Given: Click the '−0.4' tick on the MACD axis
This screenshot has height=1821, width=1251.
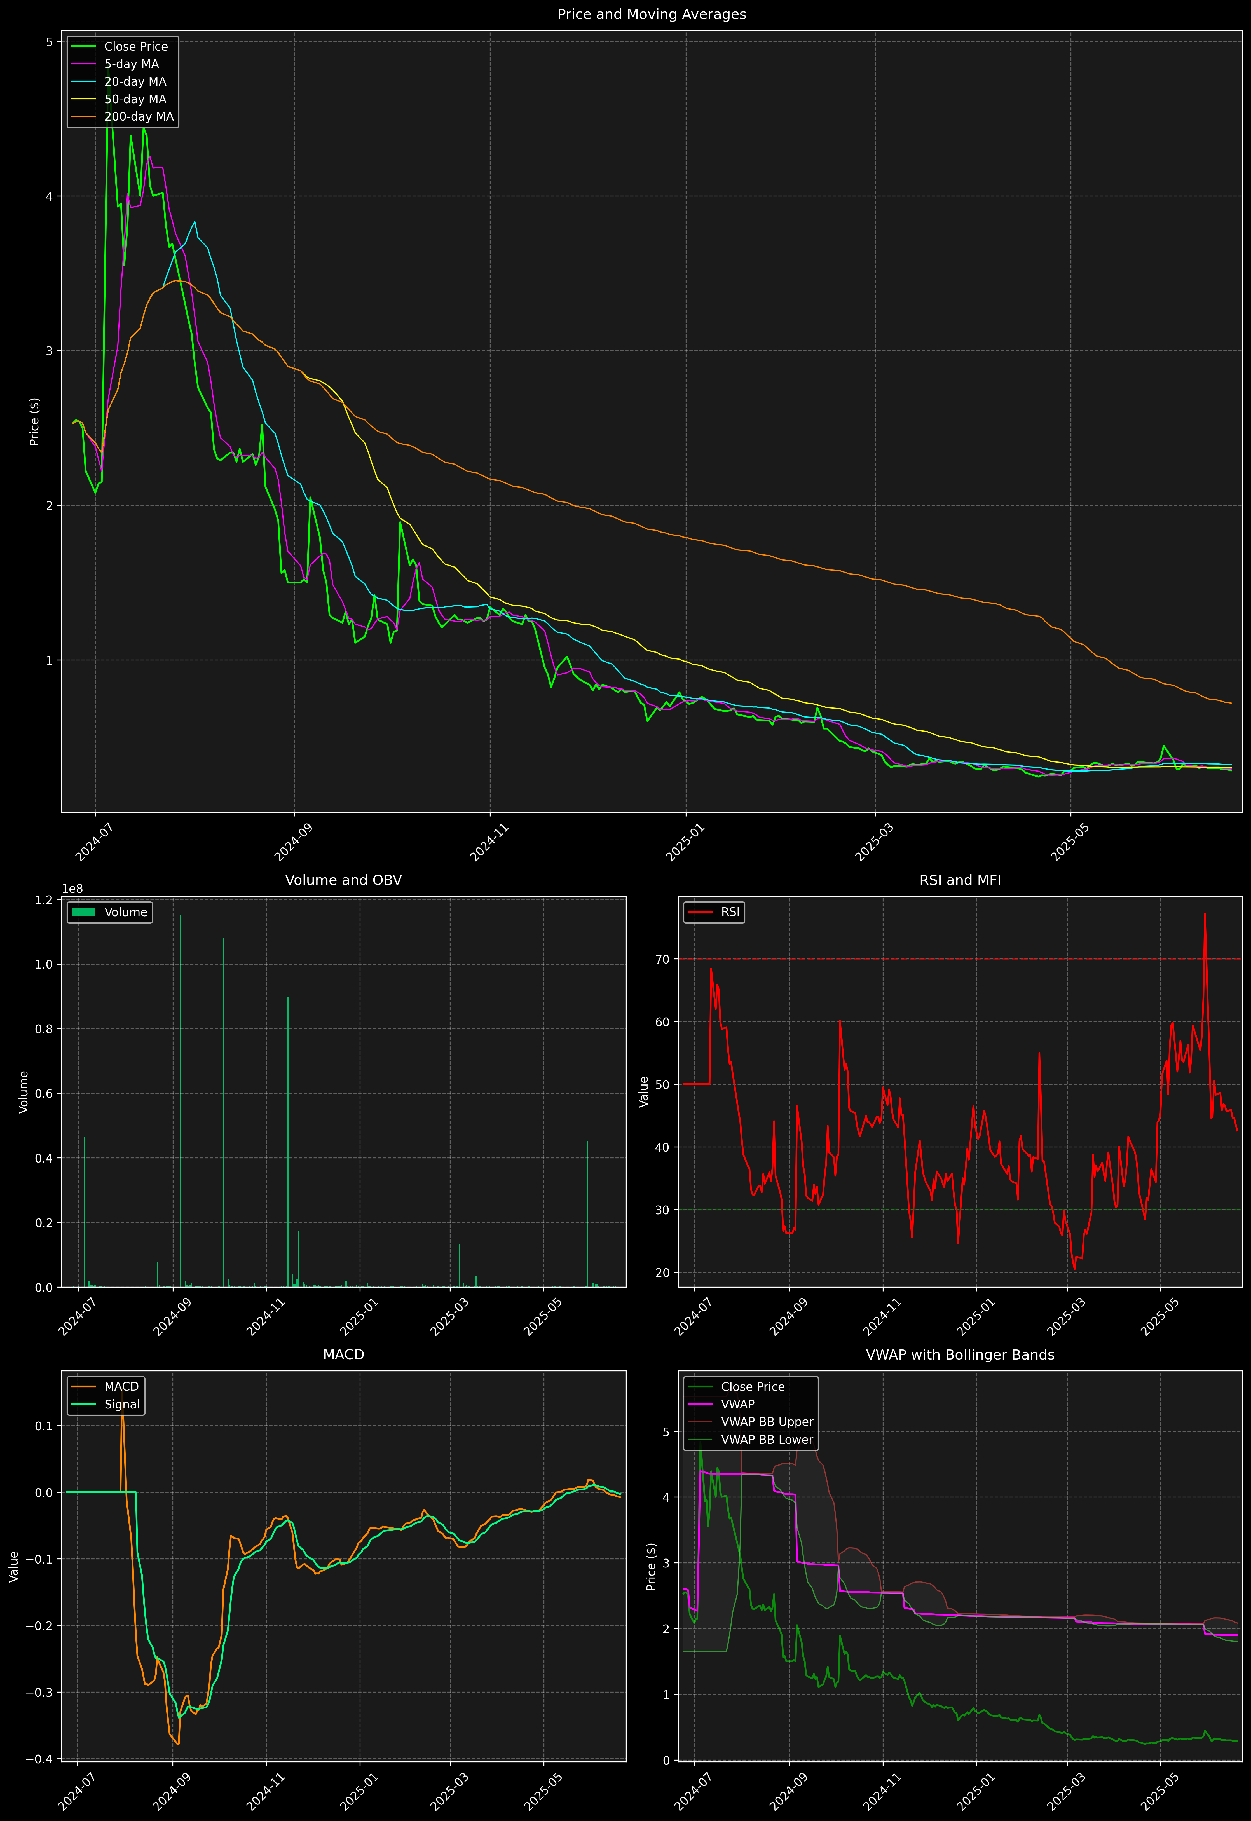Looking at the screenshot, I should [39, 1759].
